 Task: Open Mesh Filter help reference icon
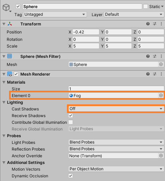148,56
